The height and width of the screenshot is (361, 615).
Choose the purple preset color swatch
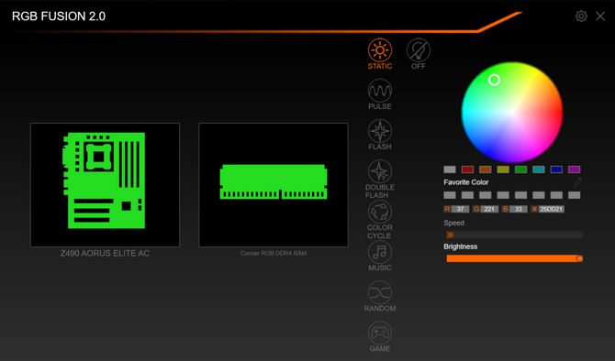pyautogui.click(x=575, y=170)
